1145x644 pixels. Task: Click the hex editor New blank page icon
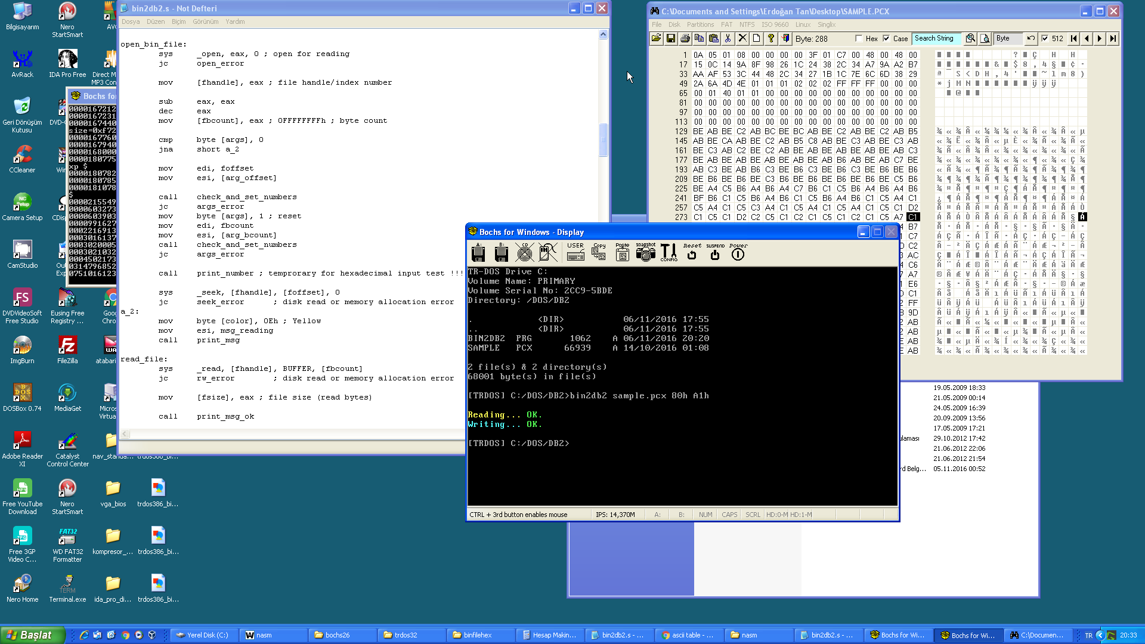tap(757, 38)
